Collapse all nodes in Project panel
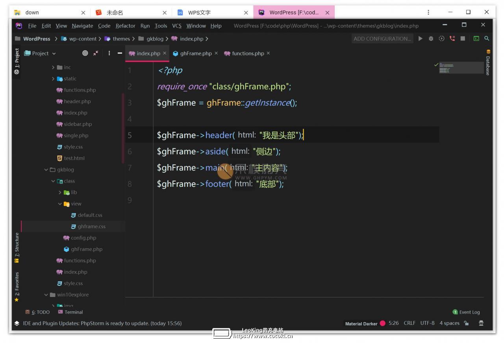This screenshot has width=504, height=343. 96,53
